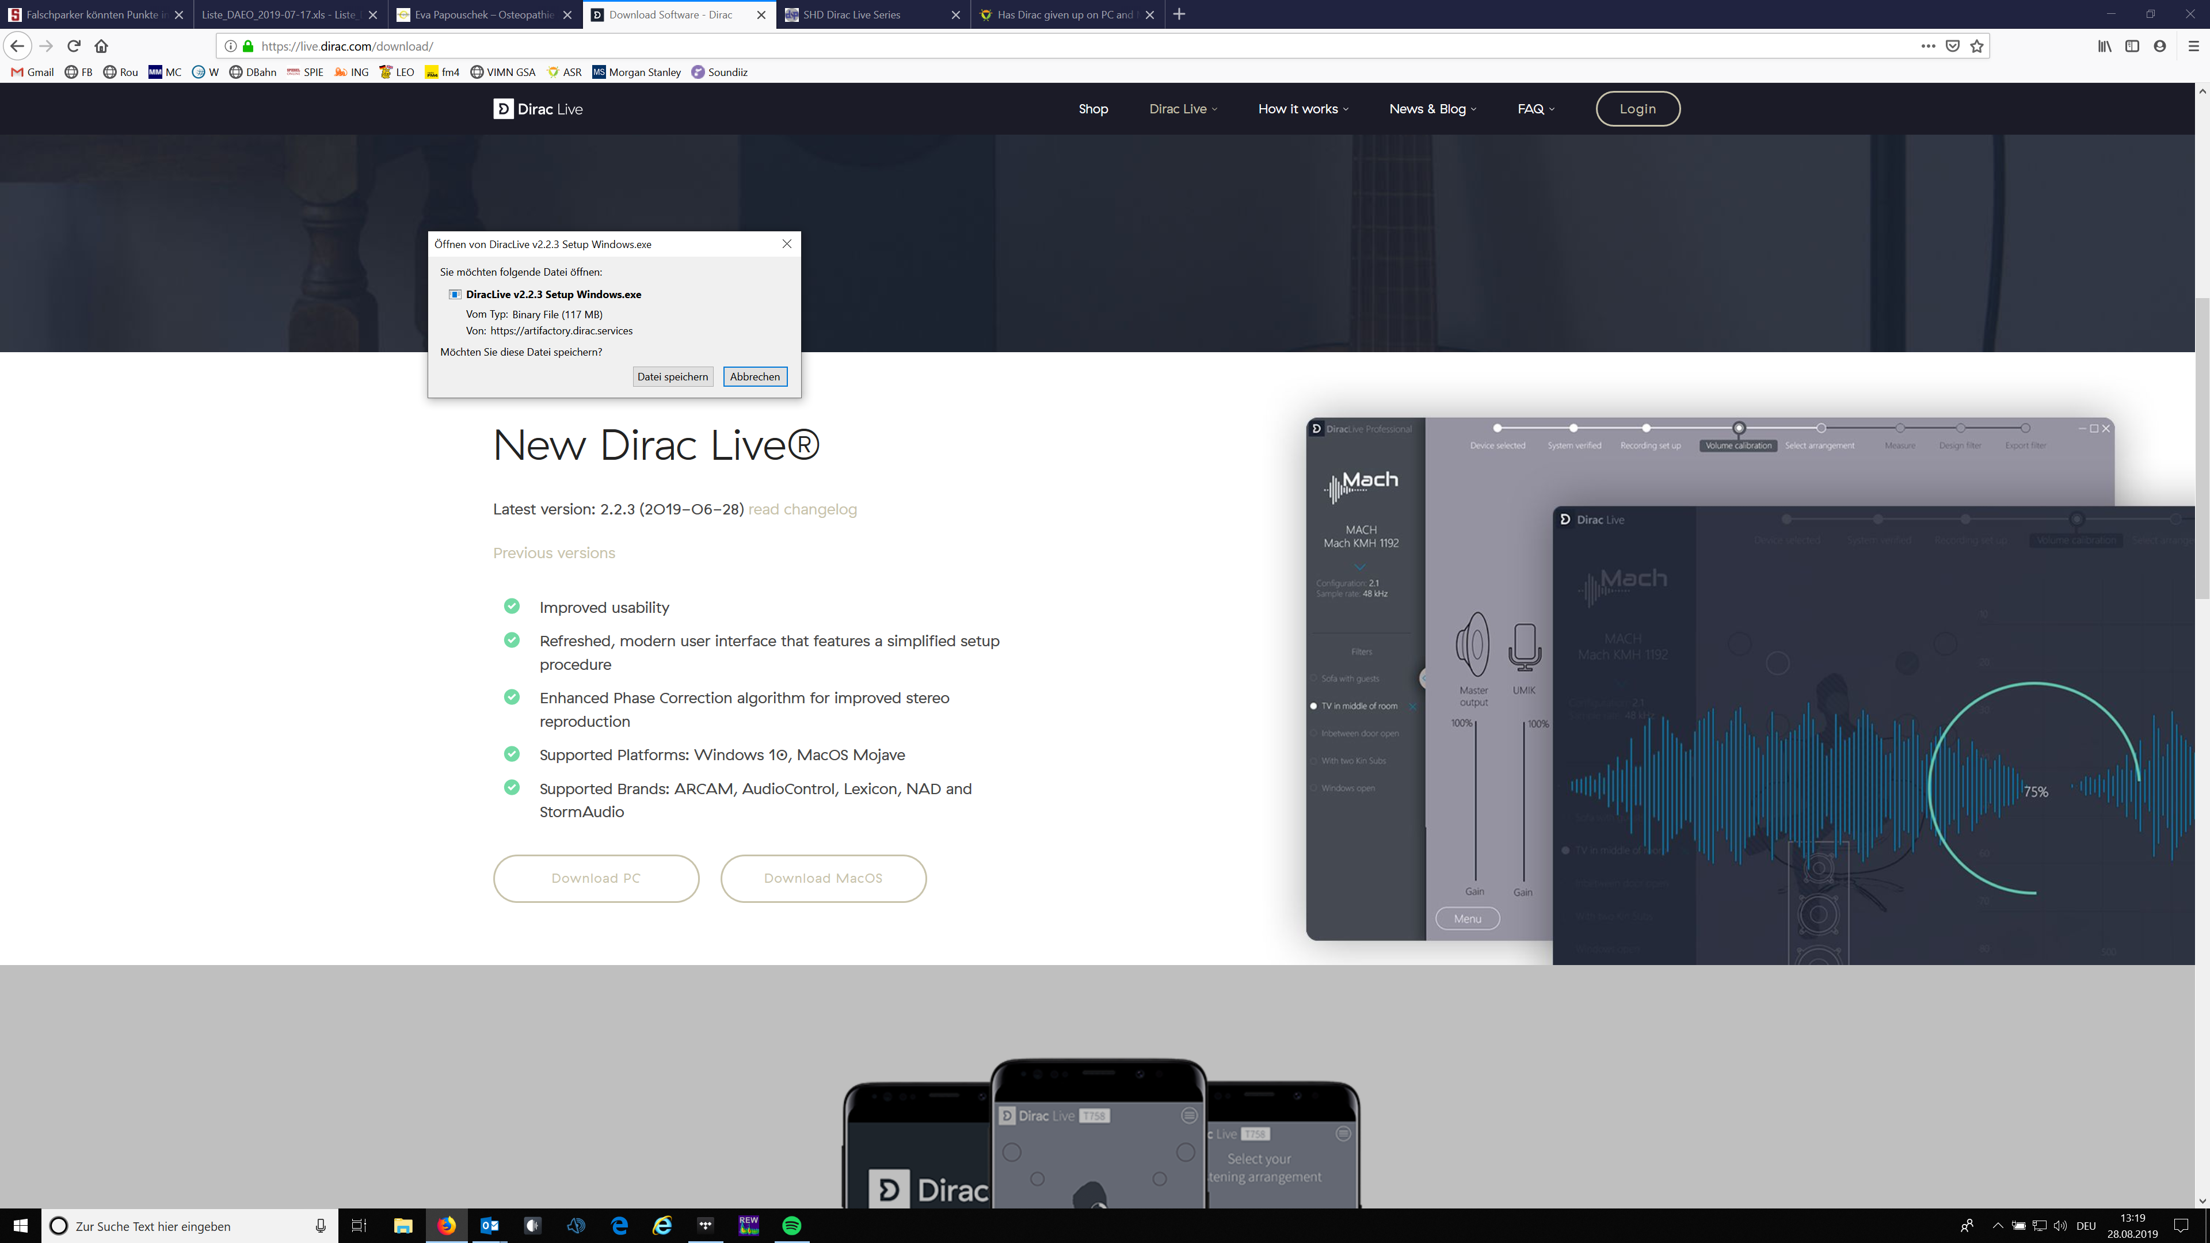Open REW from the taskbar

749,1226
